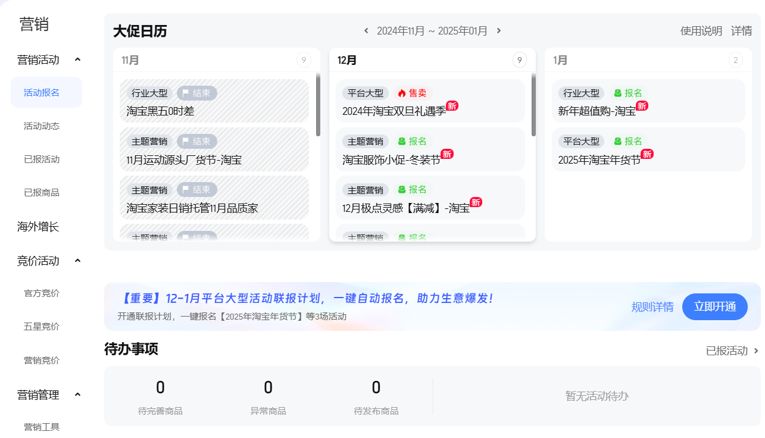The image size is (765, 438).
Task: Open the 已报活动 sidebar item
Action: [x=42, y=159]
